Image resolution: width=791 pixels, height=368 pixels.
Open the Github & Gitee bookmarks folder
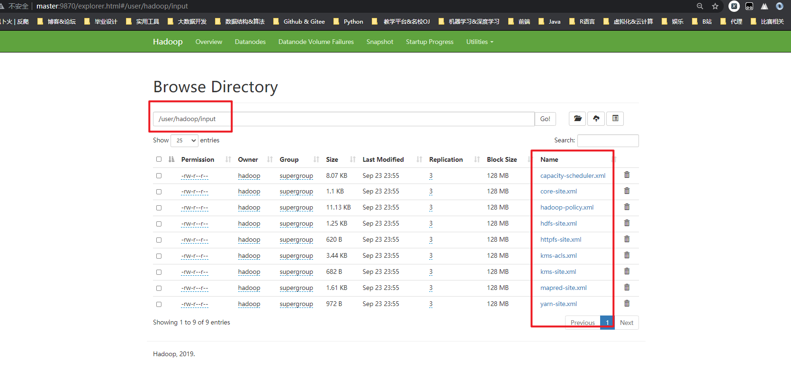tap(299, 22)
